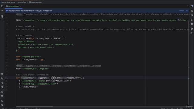Viewport: 194px width, 109px height.
Task: Open the editor tabs options three-dot menu
Action: [x=187, y=6]
